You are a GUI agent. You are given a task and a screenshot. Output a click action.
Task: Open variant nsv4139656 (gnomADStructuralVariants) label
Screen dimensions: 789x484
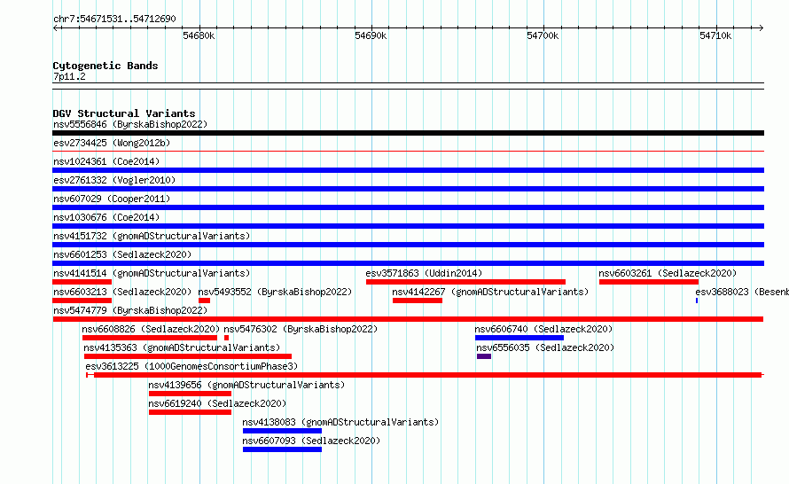point(246,385)
